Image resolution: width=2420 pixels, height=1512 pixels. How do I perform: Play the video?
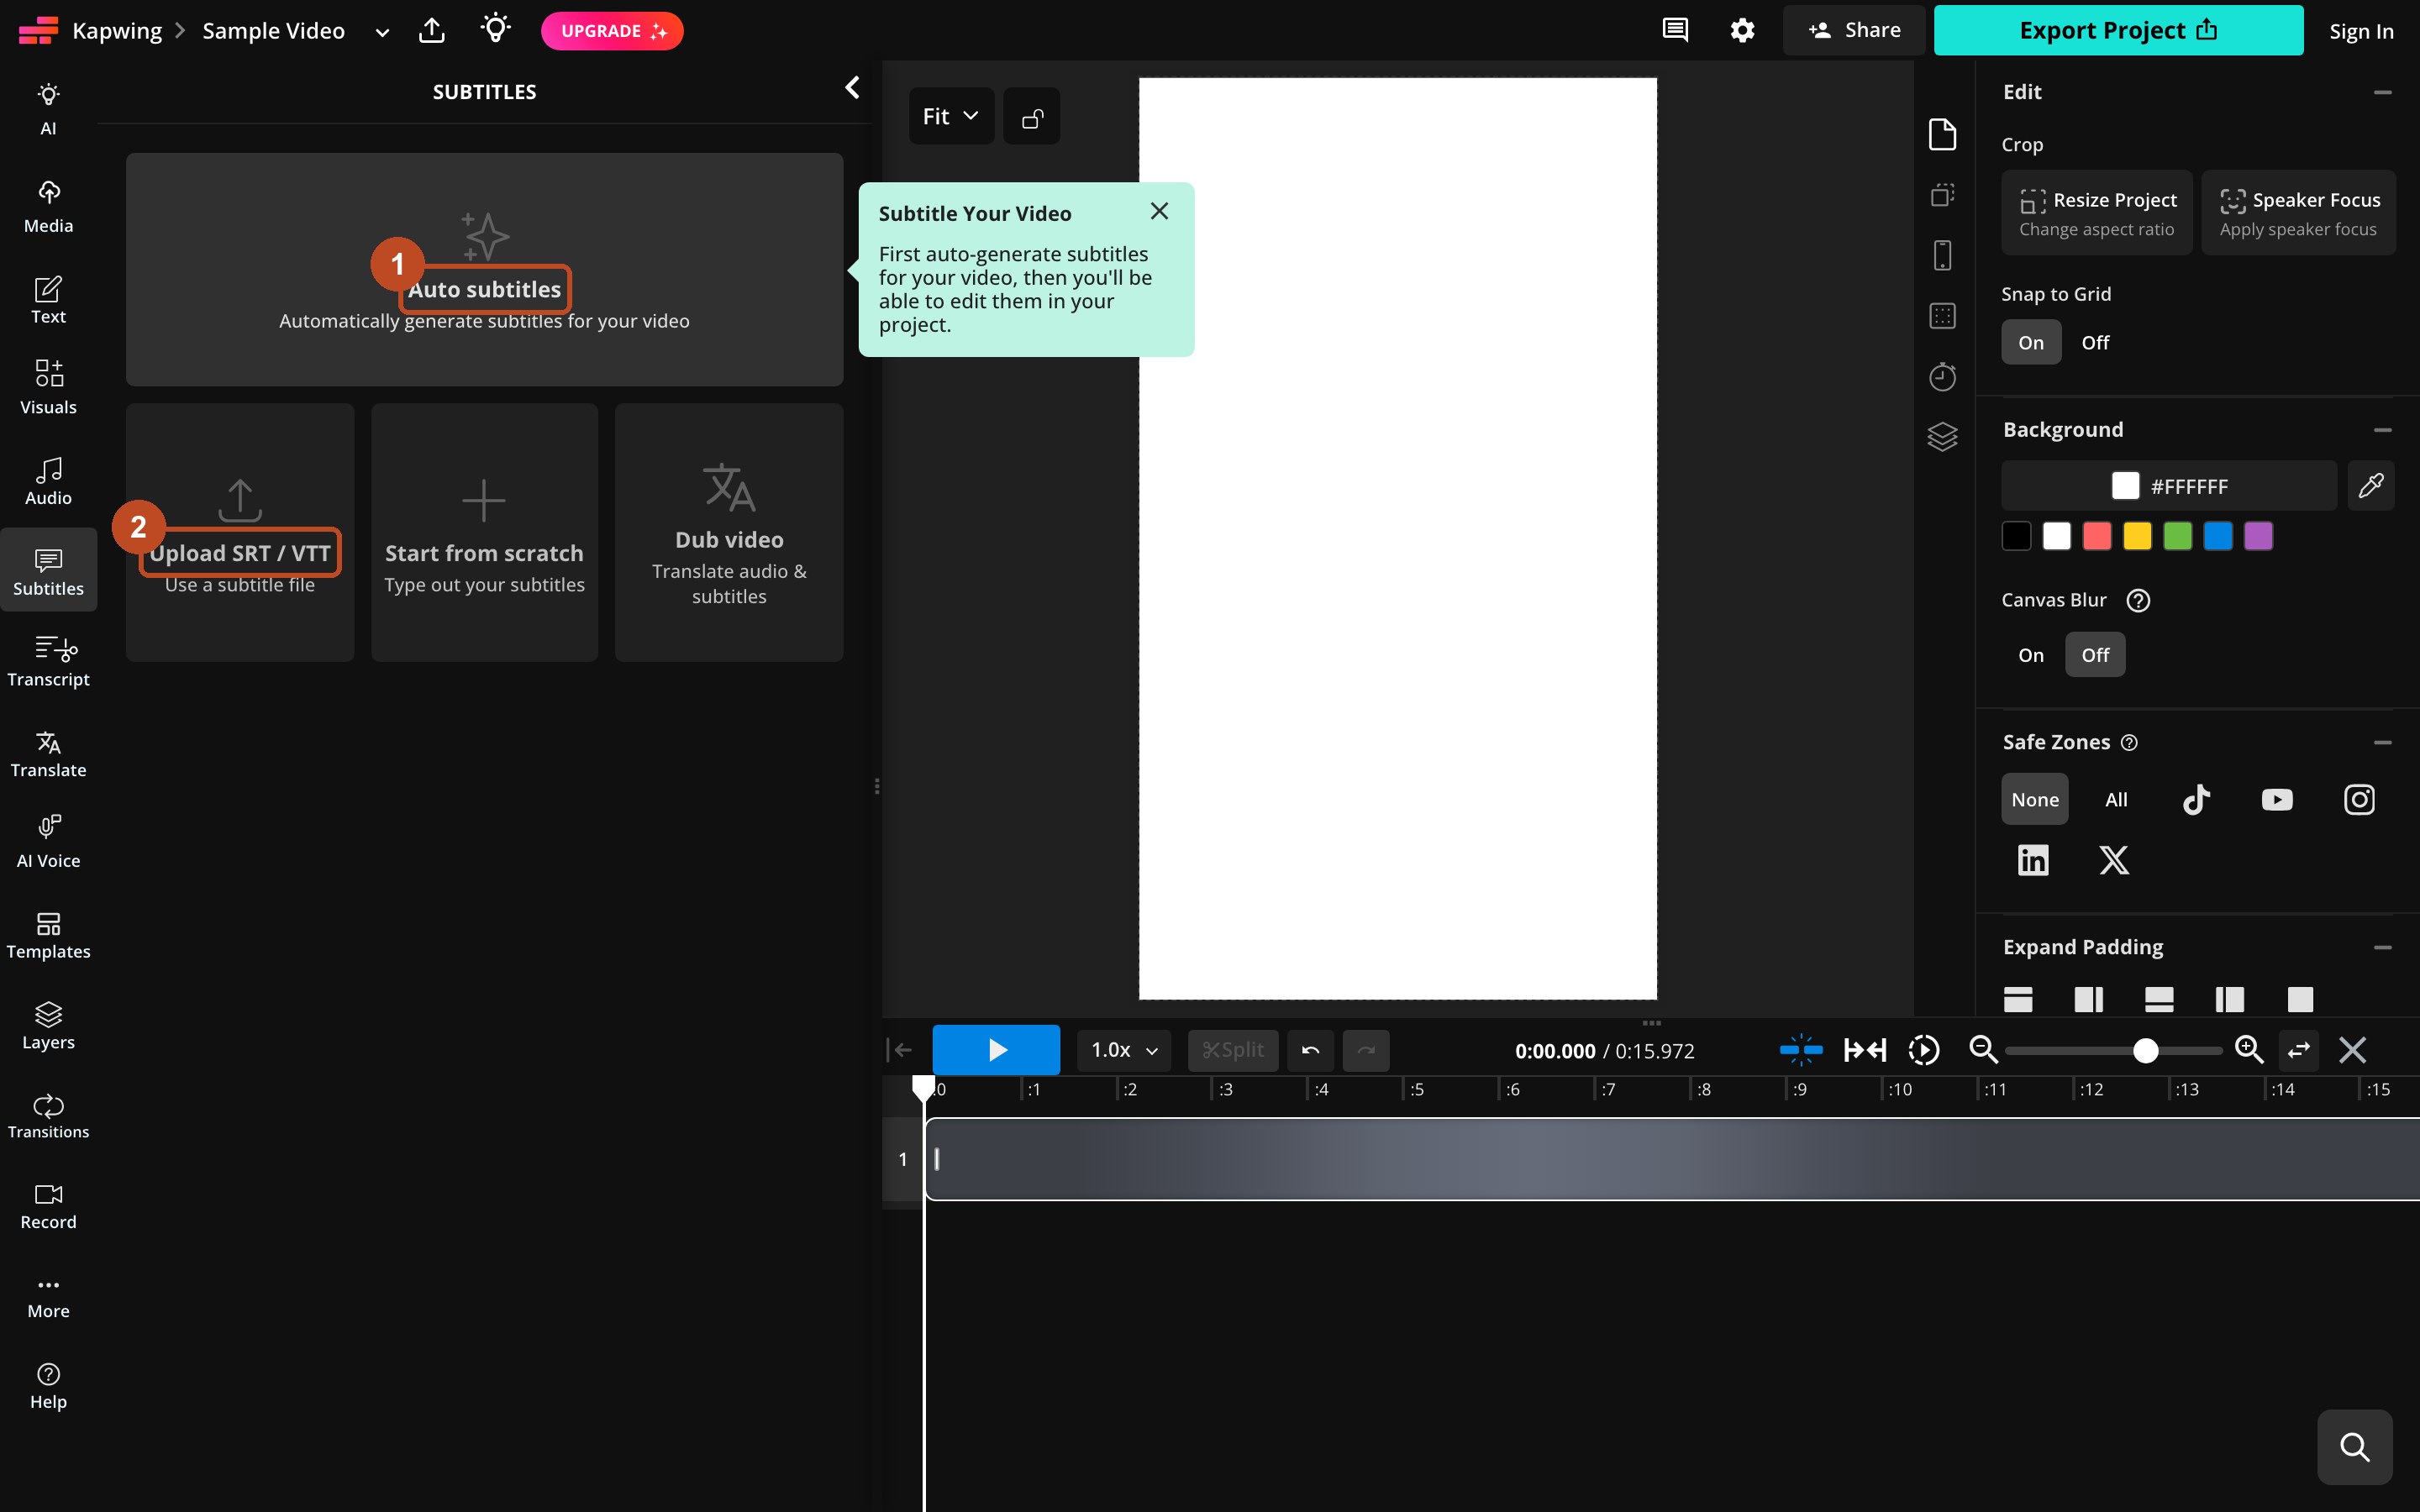996,1050
